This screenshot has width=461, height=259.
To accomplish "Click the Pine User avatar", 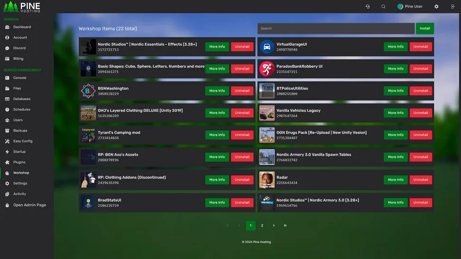I will tap(400, 7).
